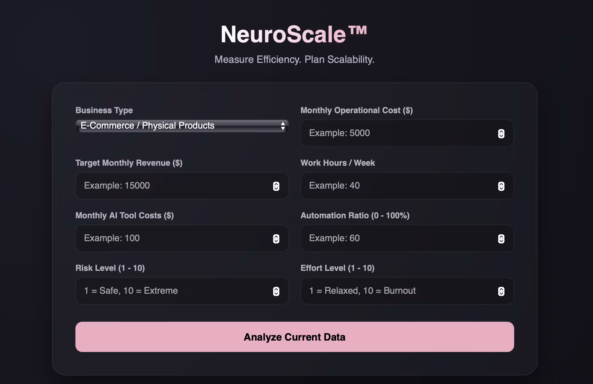The height and width of the screenshot is (384, 593).
Task: Open the Business Type dropdown
Action: click(x=182, y=126)
